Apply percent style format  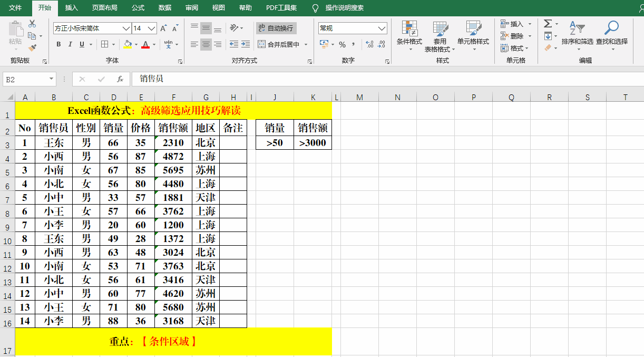pos(342,44)
